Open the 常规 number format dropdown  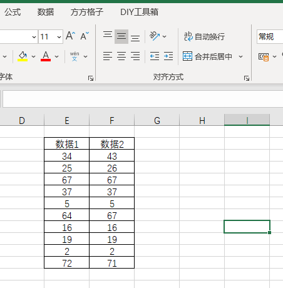[x=270, y=37]
